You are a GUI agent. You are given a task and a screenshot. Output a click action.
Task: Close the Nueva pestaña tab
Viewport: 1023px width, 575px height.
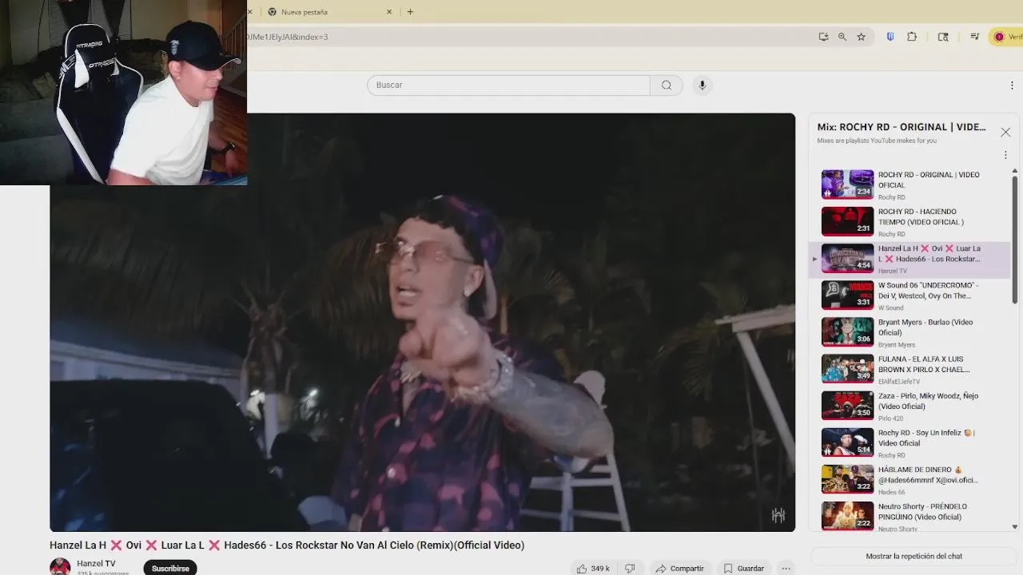[x=389, y=12]
